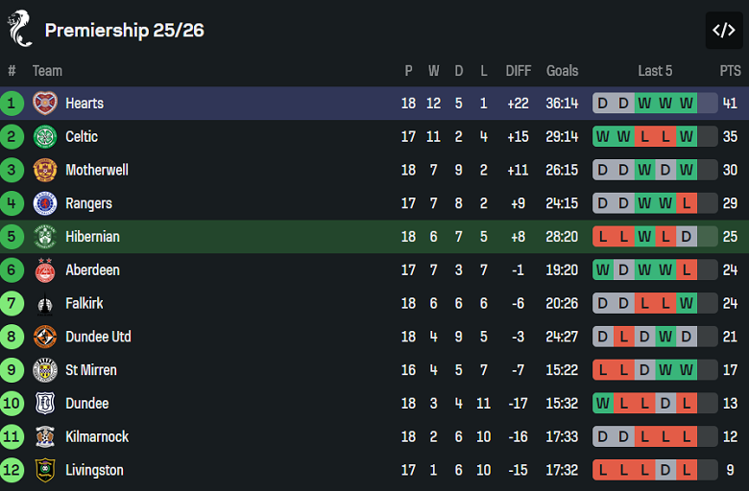Viewport: 749px width, 491px height.
Task: Click the embed code icon button
Action: point(723,30)
